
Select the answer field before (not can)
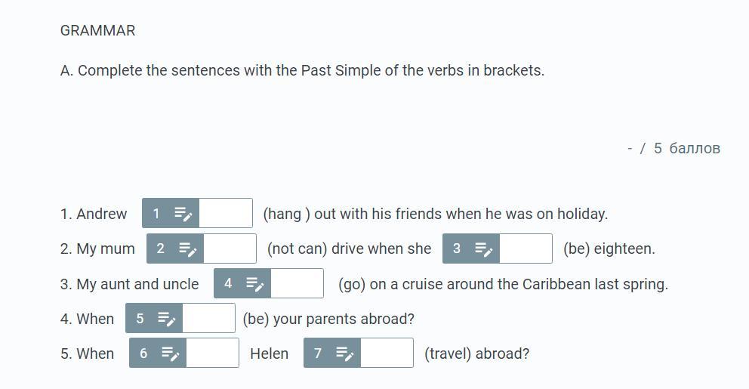[x=230, y=249]
